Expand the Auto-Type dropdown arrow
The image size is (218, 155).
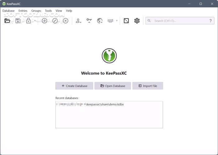(117, 21)
